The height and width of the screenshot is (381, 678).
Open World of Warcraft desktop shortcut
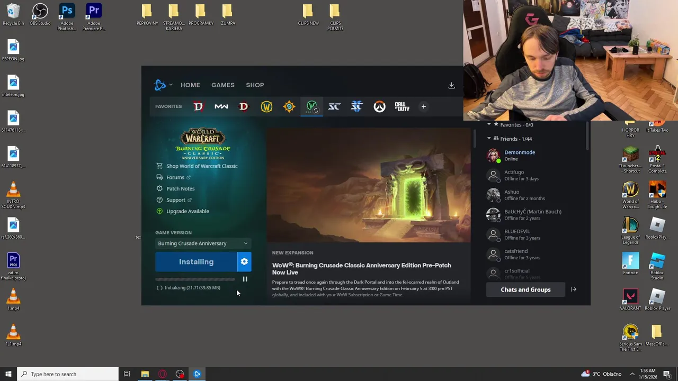[630, 195]
